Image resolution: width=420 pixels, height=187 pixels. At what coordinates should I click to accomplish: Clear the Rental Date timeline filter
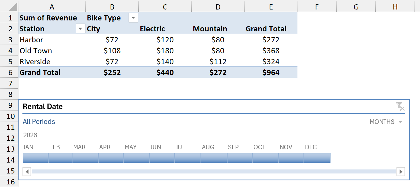(400, 106)
